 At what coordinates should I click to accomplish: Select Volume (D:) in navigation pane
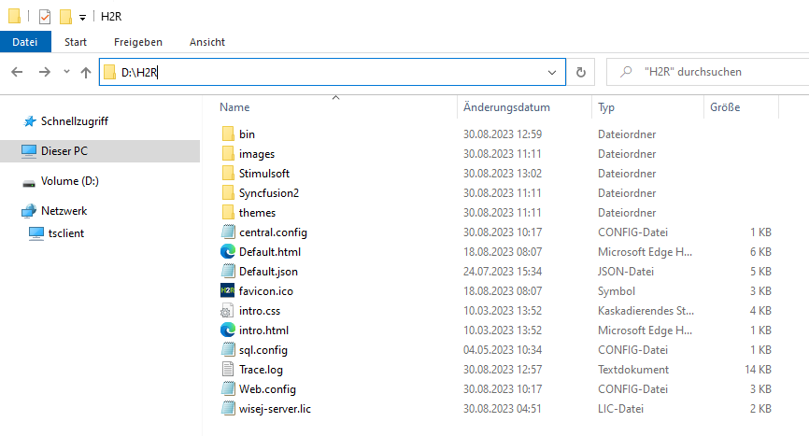click(70, 181)
